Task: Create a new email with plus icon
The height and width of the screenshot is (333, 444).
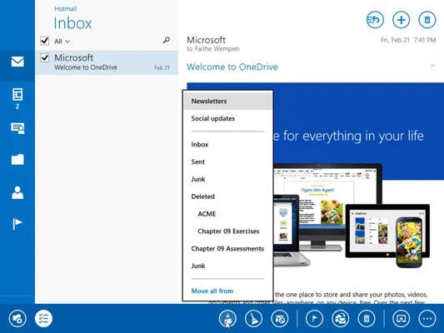Action: click(x=401, y=20)
